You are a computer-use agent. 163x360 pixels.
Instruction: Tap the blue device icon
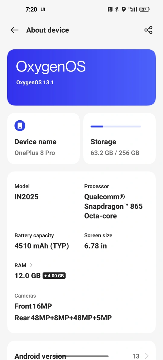click(20, 126)
